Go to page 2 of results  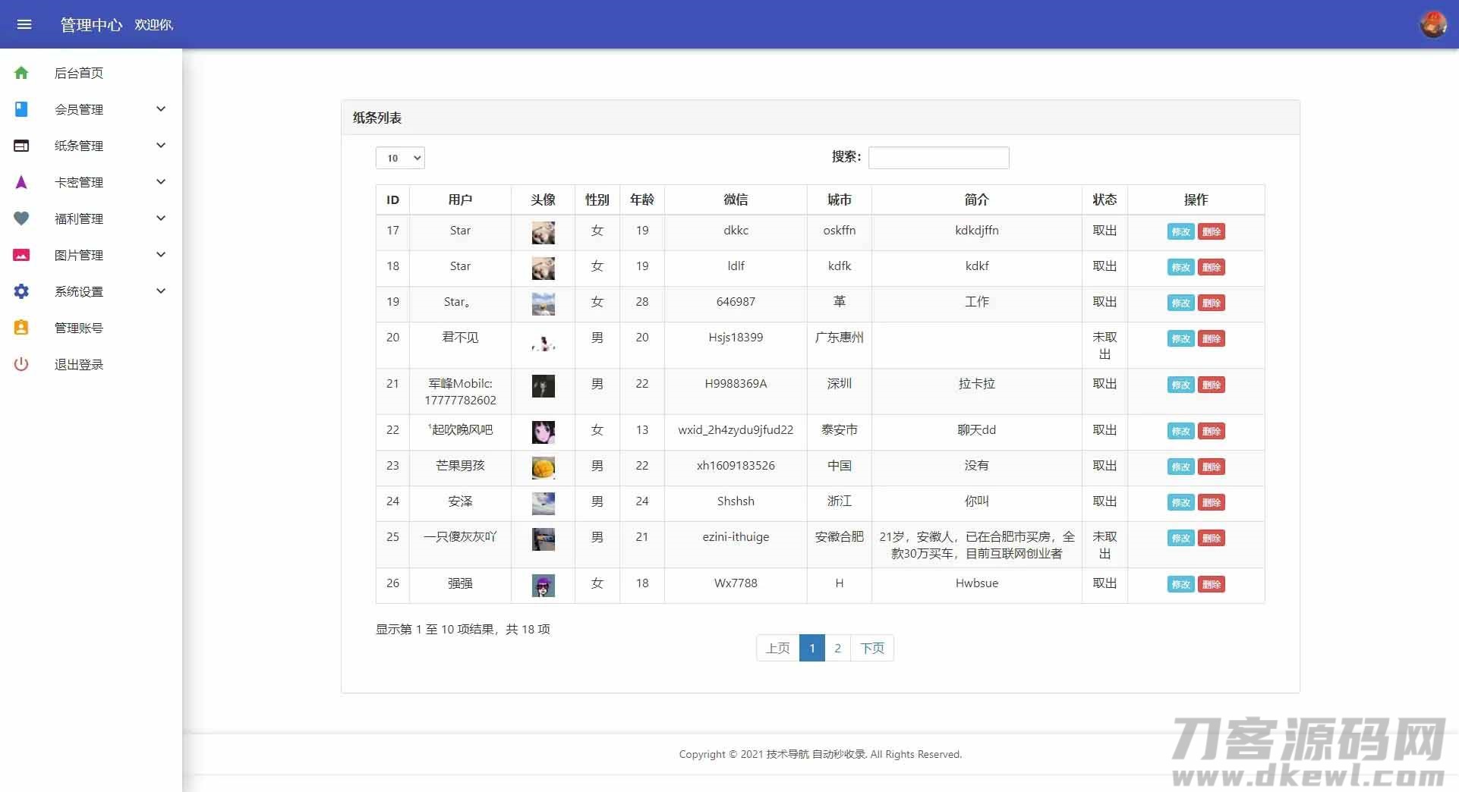(x=837, y=648)
